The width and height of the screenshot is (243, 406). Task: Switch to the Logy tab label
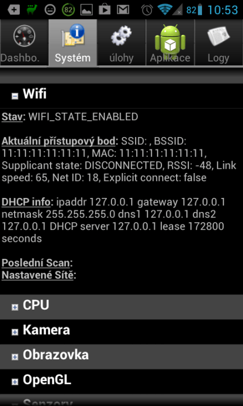click(218, 58)
